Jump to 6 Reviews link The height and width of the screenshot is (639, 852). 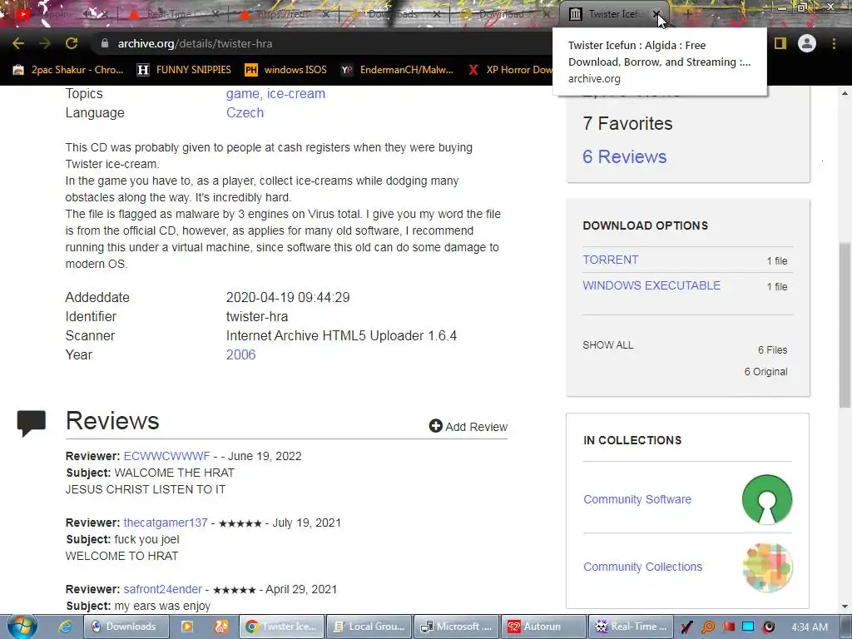pyautogui.click(x=624, y=156)
